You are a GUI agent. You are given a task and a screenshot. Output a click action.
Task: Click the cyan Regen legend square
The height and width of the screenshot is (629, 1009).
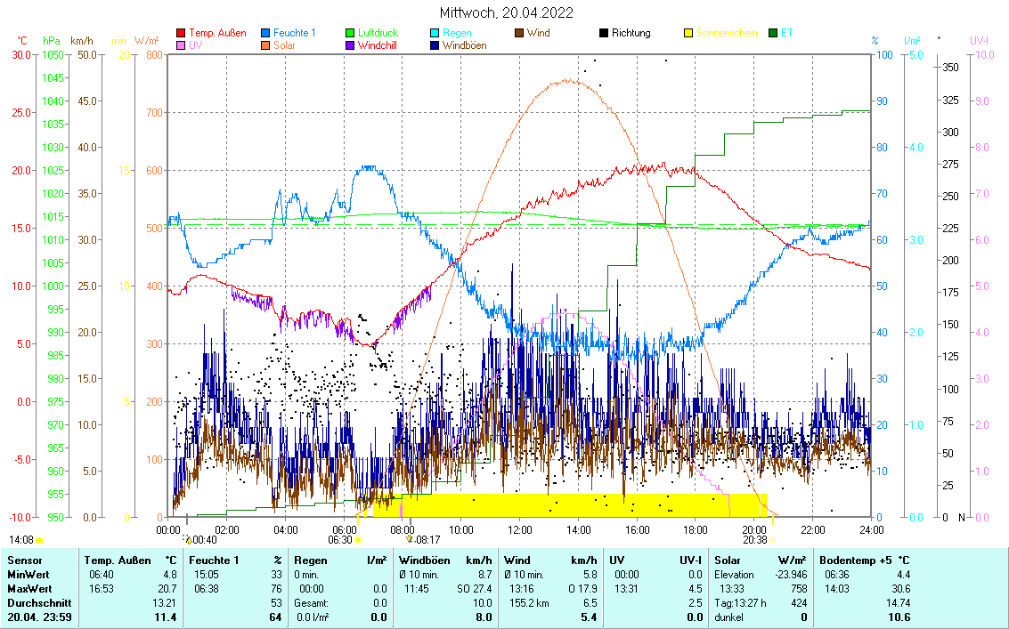[435, 34]
